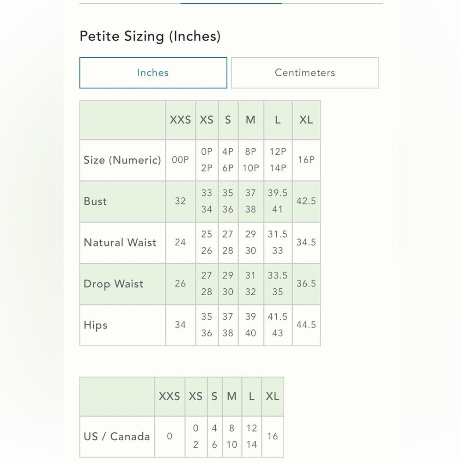Click the 42.5 bust measurement cell
Image resolution: width=462 pixels, height=462 pixels.
[306, 201]
